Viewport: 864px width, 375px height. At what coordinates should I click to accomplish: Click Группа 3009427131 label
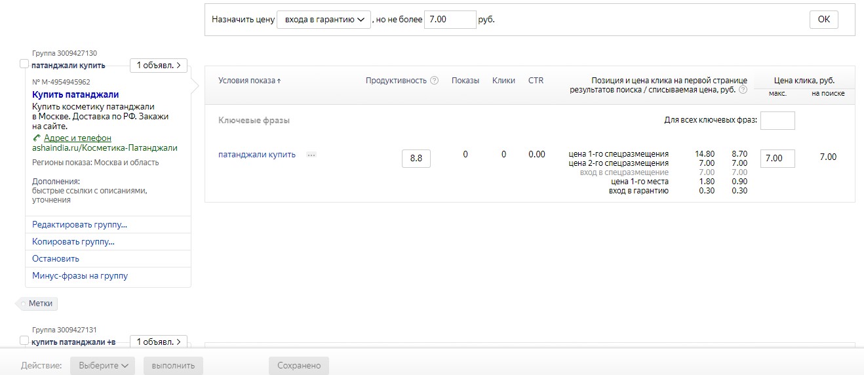point(64,330)
